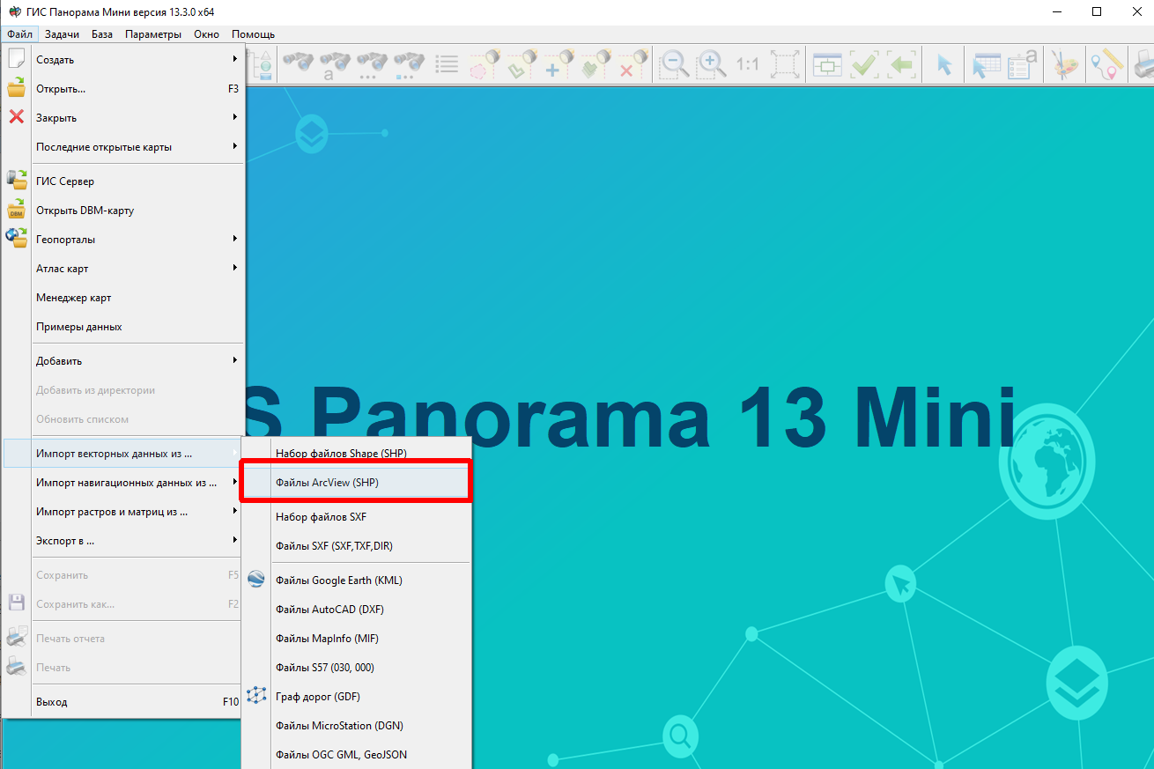Expand Импорт навигационных данных arrow
The image size is (1154, 769).
(x=234, y=482)
